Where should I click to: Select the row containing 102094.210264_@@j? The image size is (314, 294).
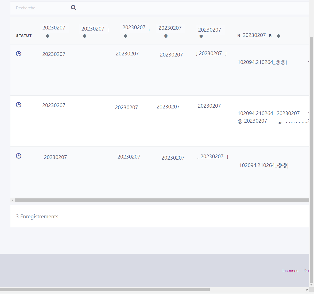(262, 62)
